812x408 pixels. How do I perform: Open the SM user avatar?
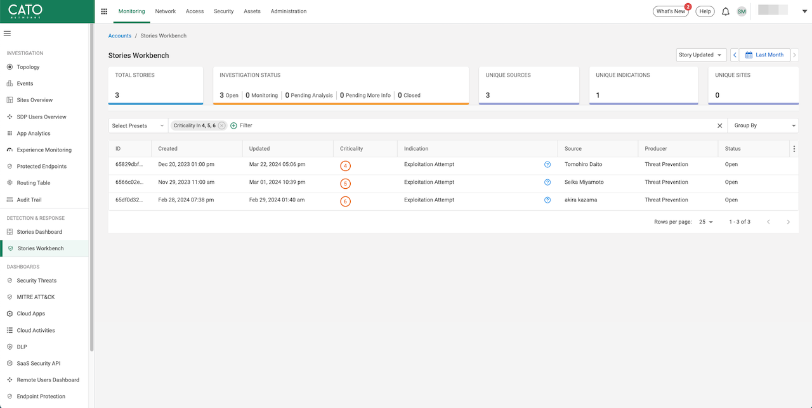[742, 11]
